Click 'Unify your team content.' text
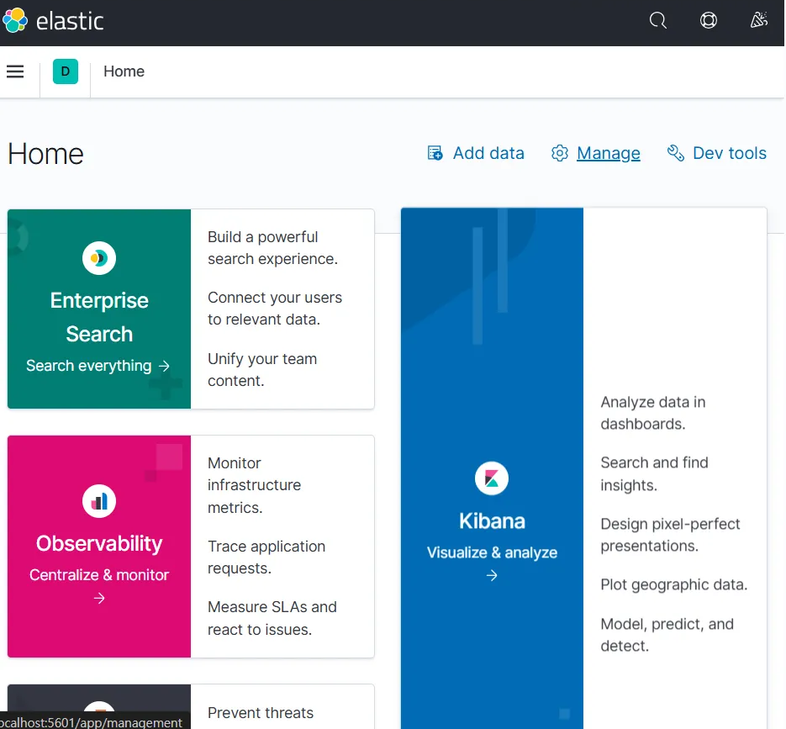The height and width of the screenshot is (729, 786). tap(262, 370)
